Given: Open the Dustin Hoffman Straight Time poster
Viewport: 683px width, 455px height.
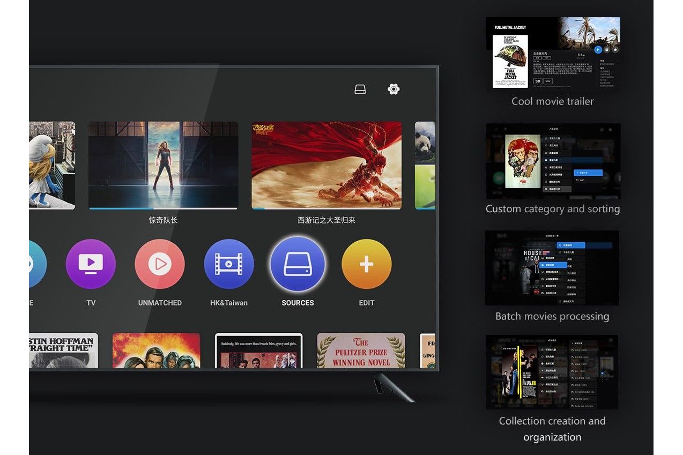Looking at the screenshot, I should tap(64, 350).
